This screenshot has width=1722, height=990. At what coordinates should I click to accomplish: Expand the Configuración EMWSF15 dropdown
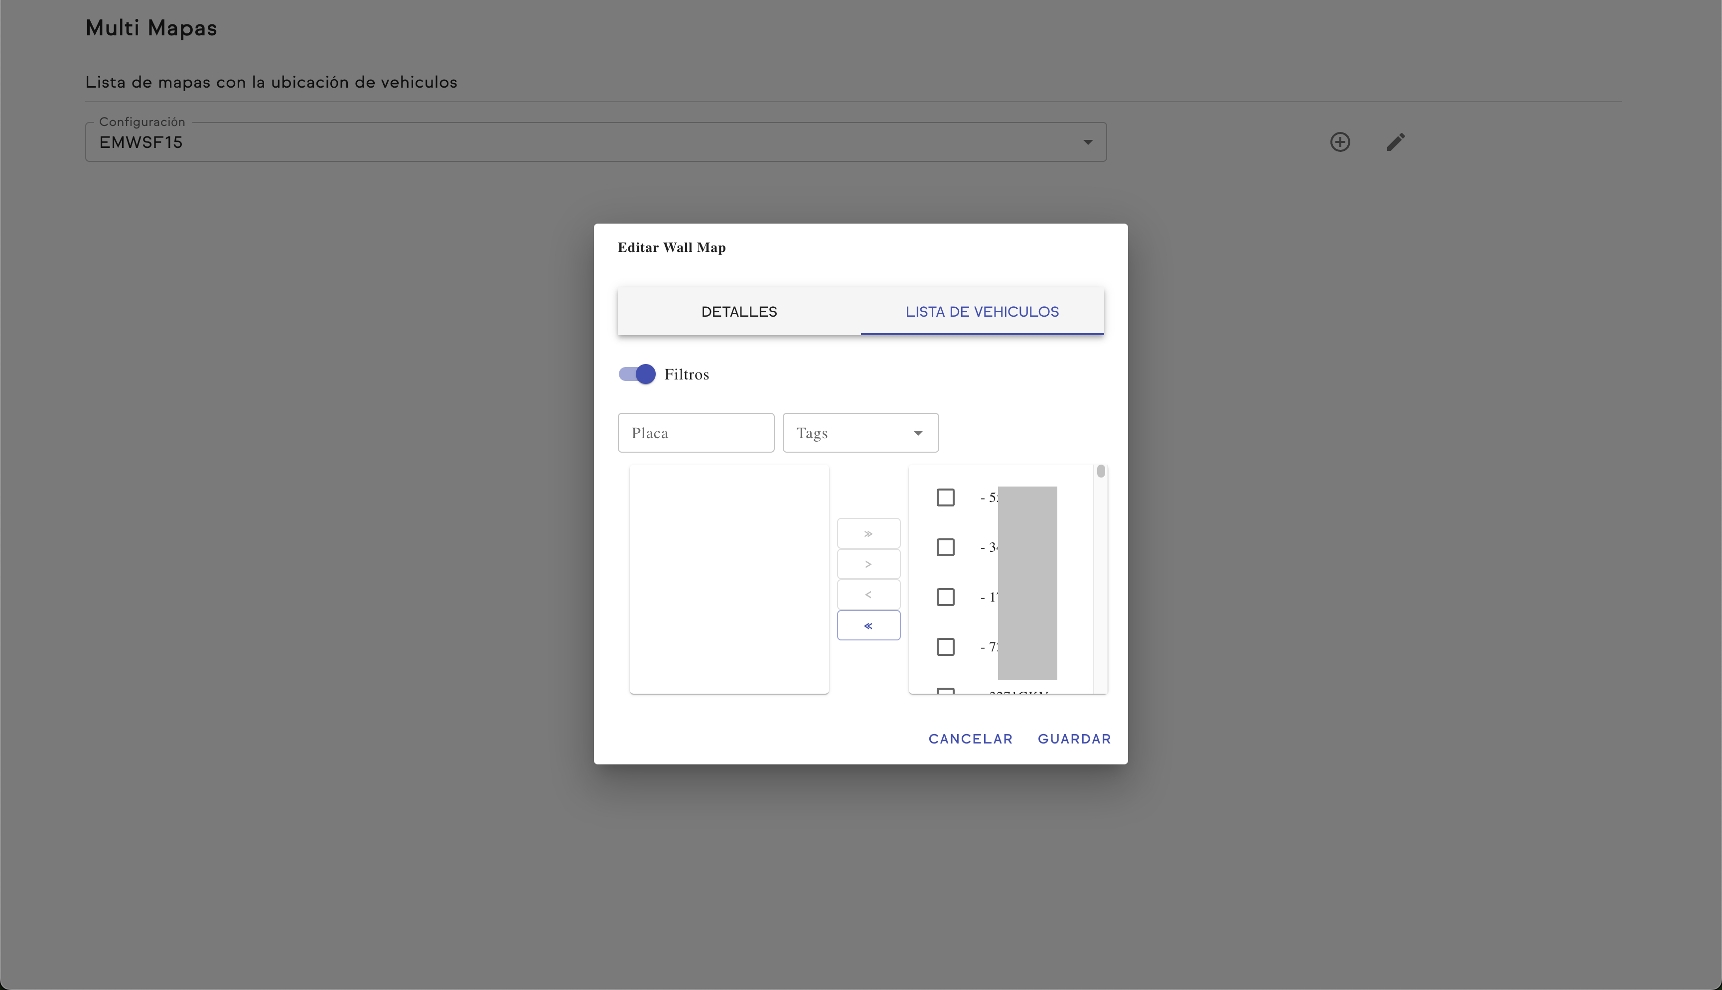click(x=595, y=142)
